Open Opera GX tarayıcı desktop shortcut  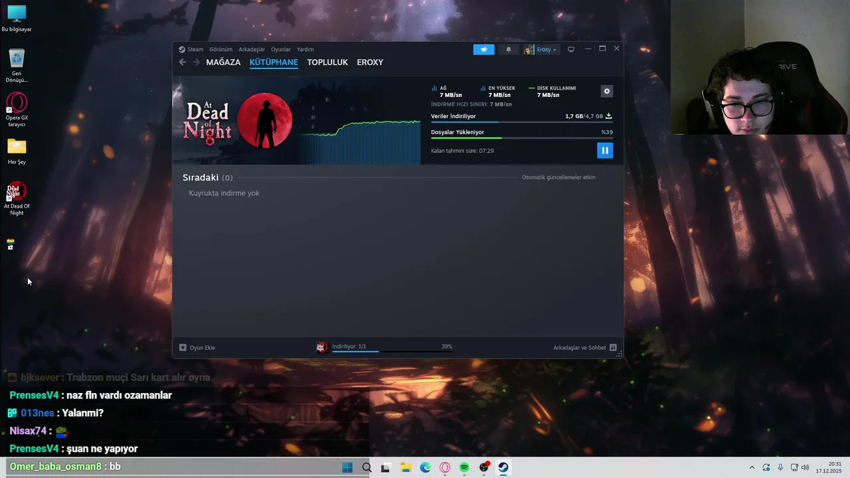coord(17,110)
